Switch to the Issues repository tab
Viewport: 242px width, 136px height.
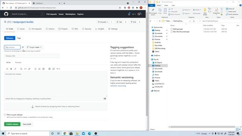(21, 29)
